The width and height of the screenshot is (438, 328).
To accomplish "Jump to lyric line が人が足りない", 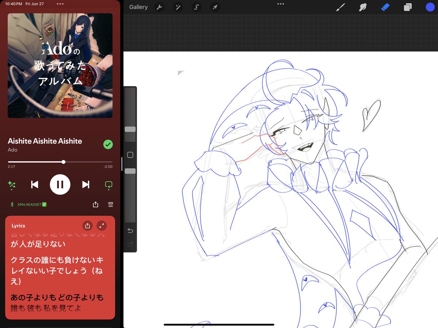I will click(x=38, y=244).
